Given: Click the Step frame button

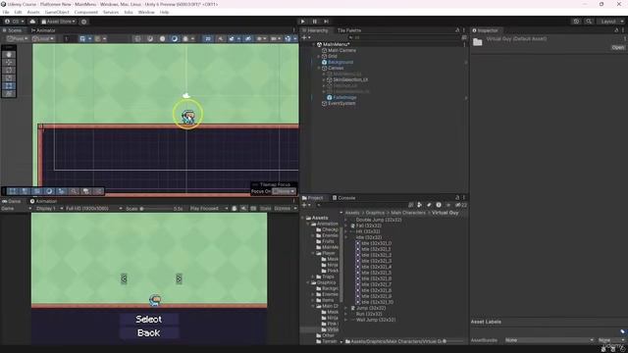Looking at the screenshot, I should tap(327, 22).
